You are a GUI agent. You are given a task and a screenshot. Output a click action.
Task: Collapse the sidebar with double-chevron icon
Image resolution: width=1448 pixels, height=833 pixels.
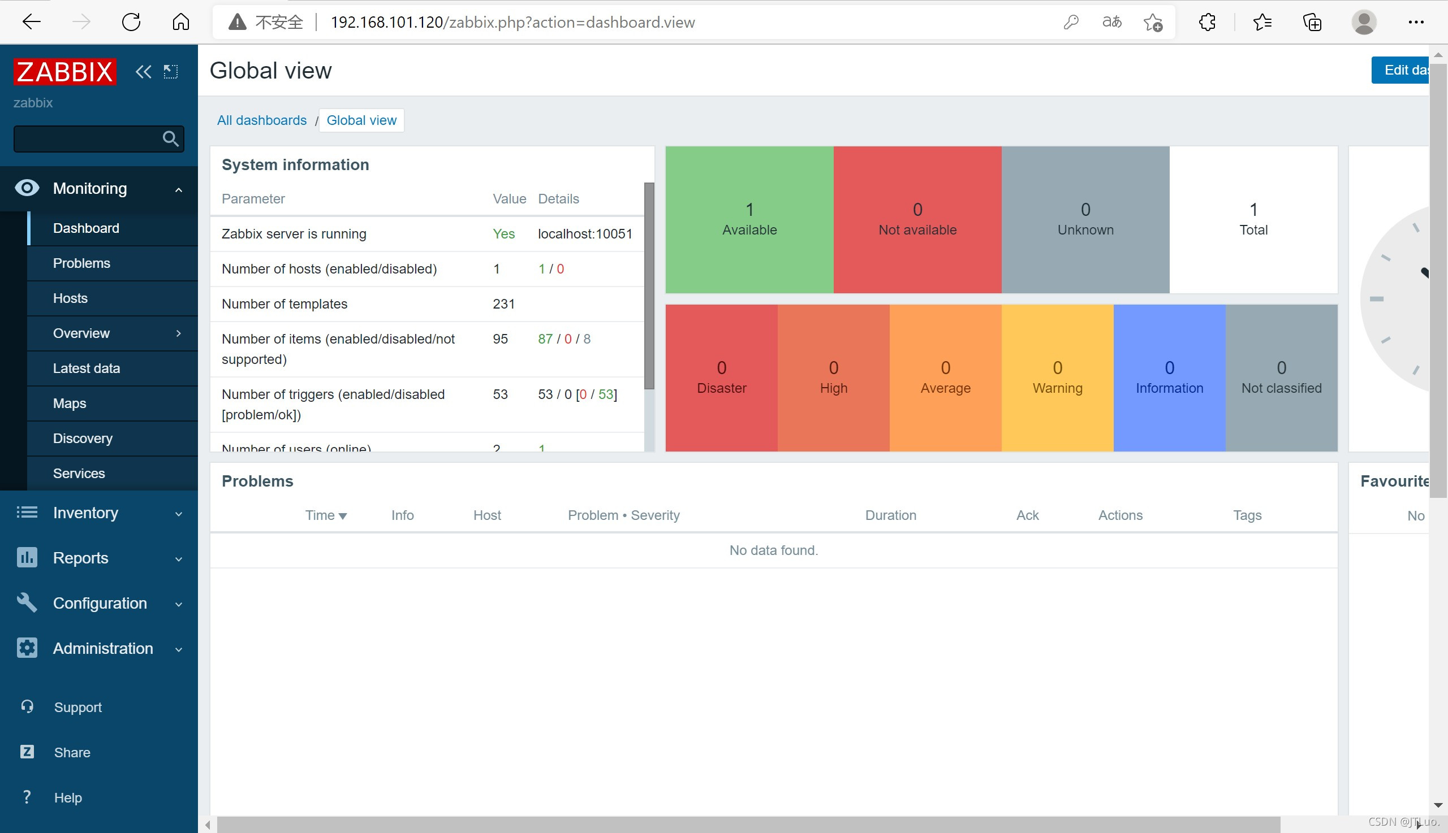coord(143,72)
